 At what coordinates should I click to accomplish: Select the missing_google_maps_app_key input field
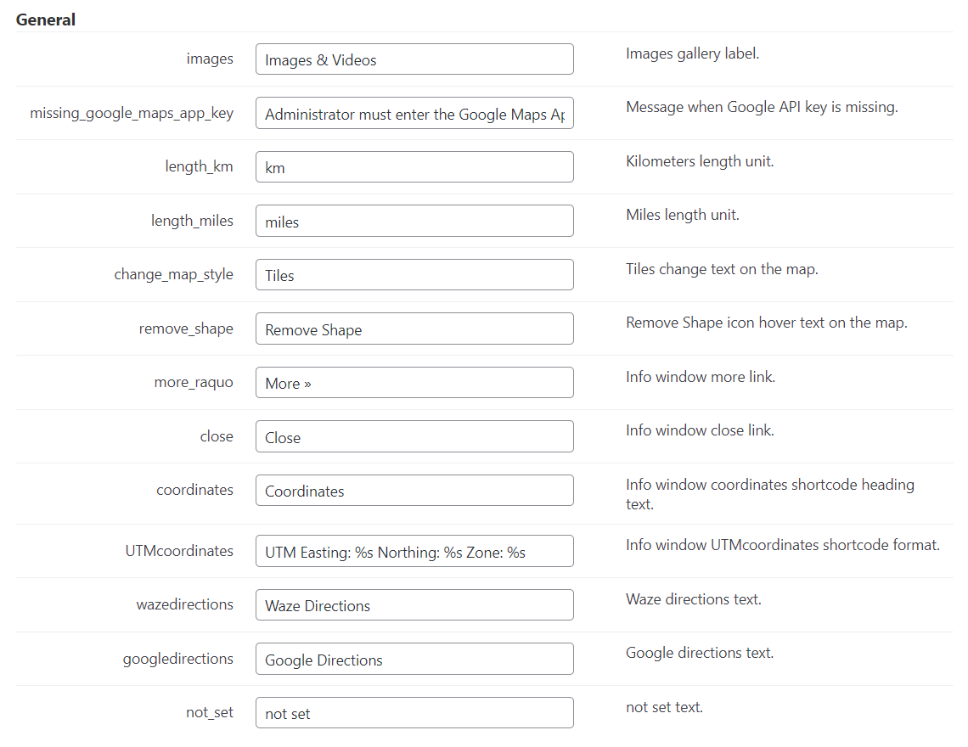(414, 113)
